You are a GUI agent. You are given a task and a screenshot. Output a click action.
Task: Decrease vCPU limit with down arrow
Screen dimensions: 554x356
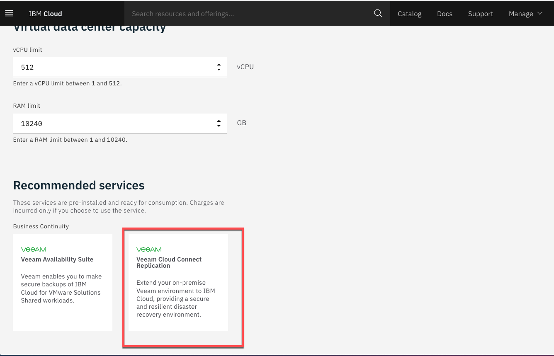coord(219,69)
